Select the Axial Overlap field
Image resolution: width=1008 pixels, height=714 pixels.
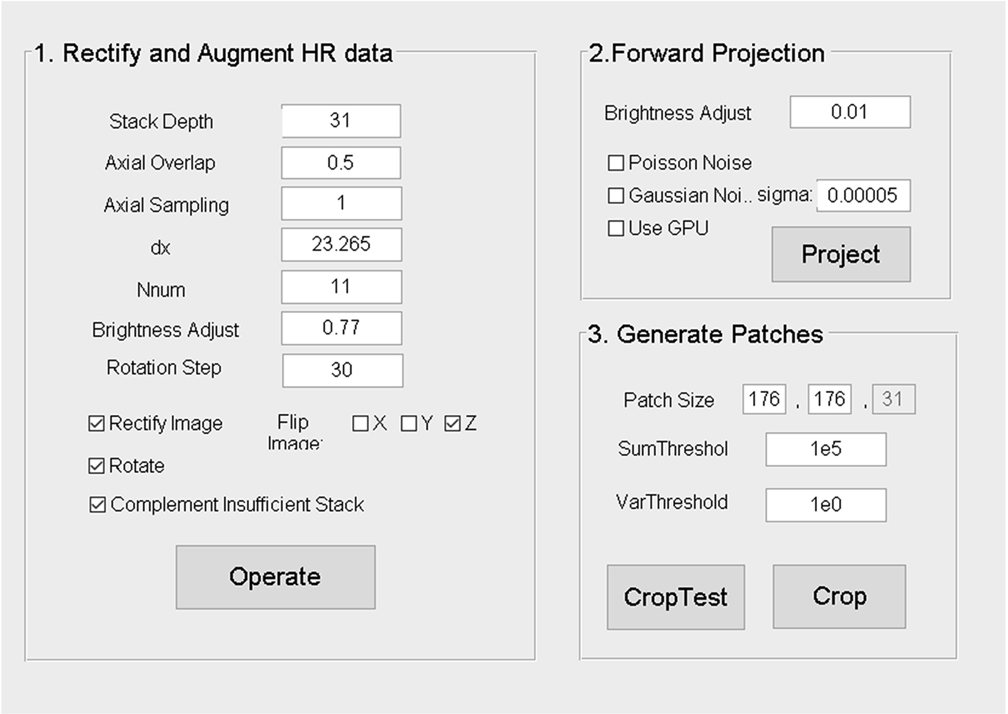pos(340,163)
